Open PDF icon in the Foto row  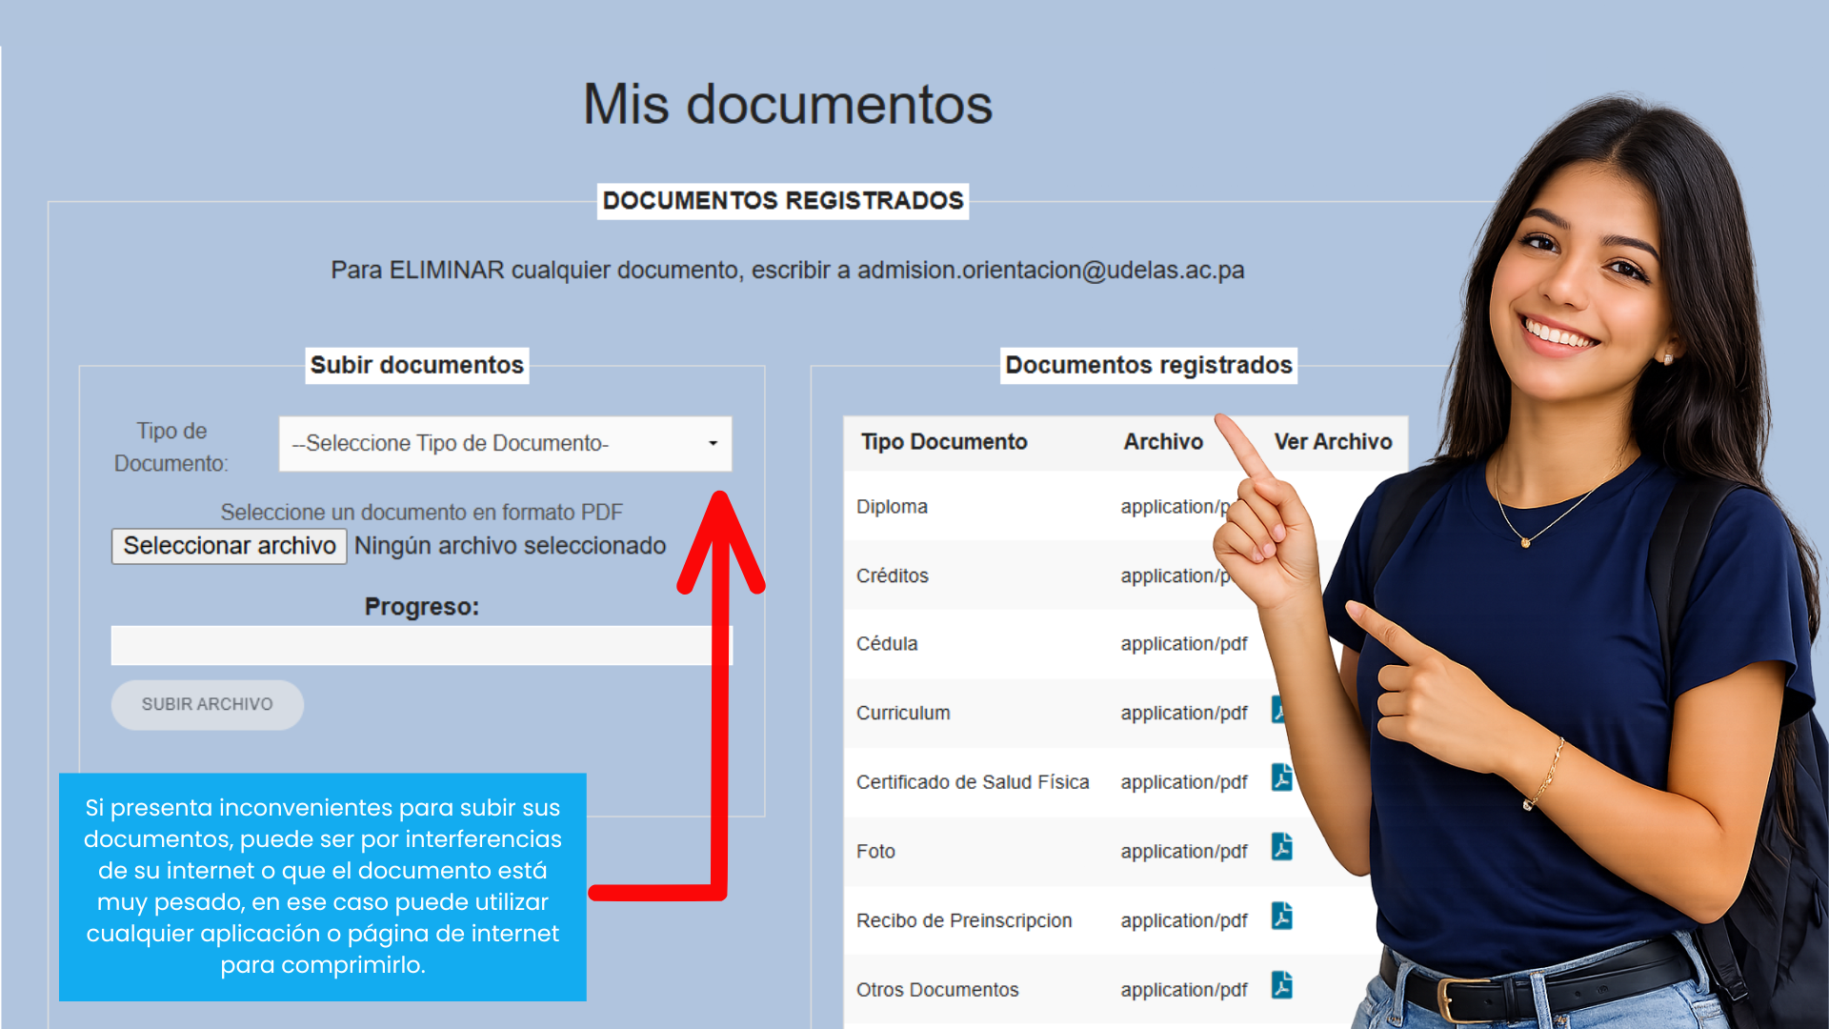[x=1282, y=847]
